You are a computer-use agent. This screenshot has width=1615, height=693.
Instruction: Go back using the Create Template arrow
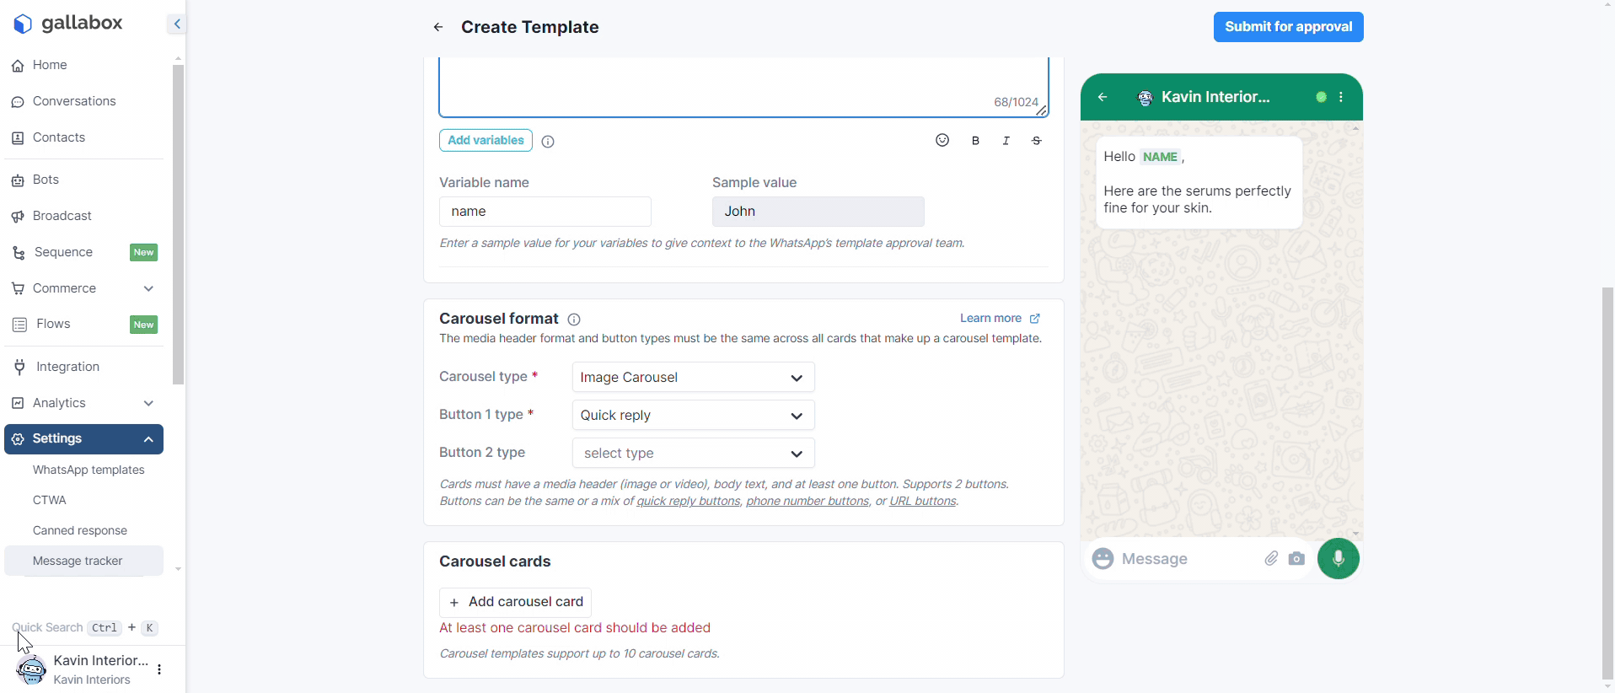pyautogui.click(x=438, y=27)
